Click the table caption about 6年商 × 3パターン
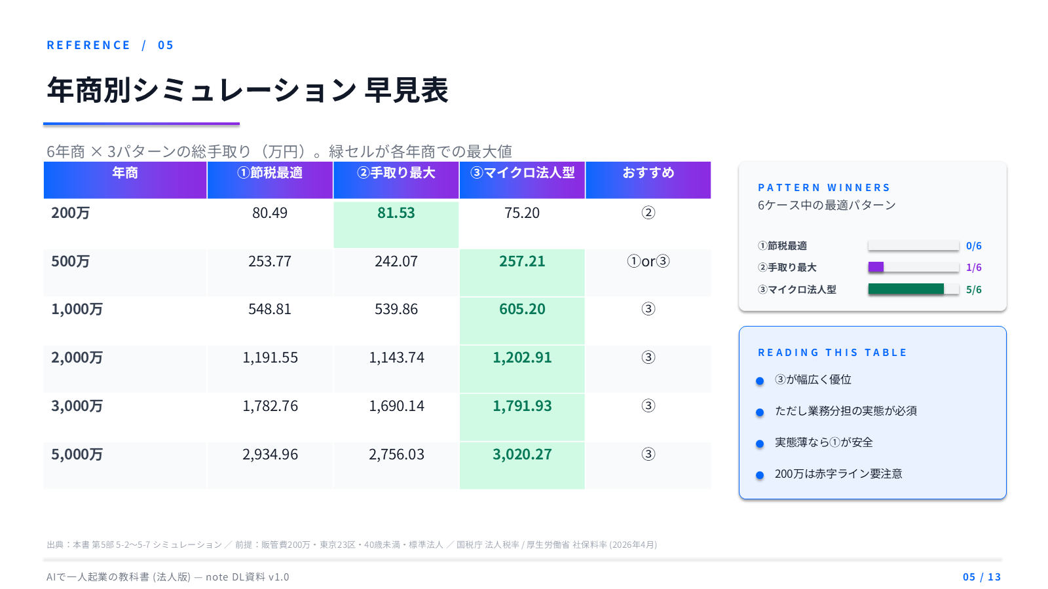 [279, 152]
